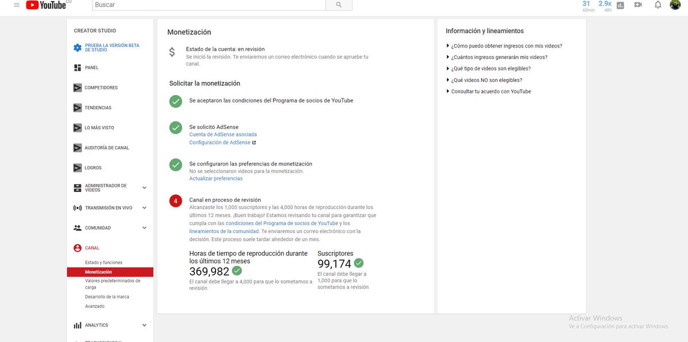Viewport: 688px width, 342px height.
Task: Click the Administrador de videos icon
Action: (x=77, y=188)
